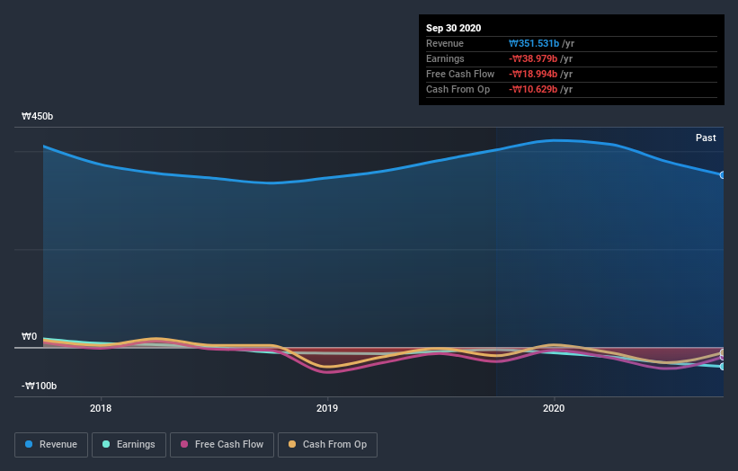Screen dimensions: 738x471
Task: Click the 2020 x-axis label
Action: [554, 408]
